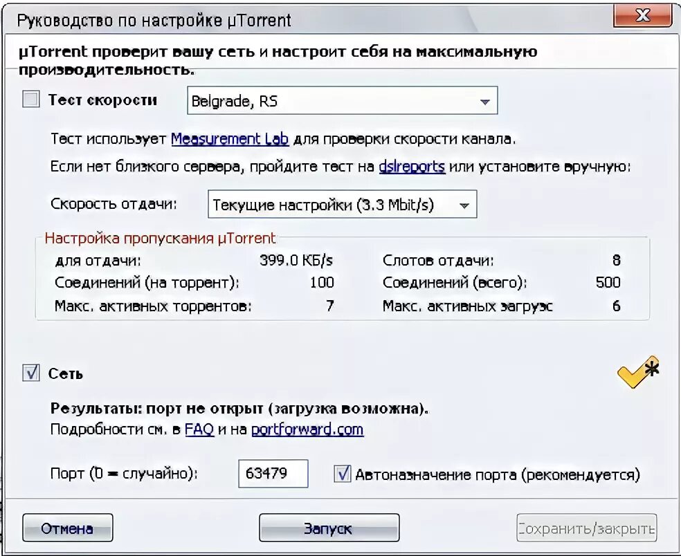Click the Отмена button

67,528
